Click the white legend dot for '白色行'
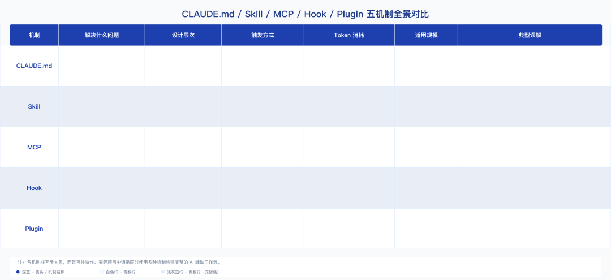This screenshot has height=280, width=611. [x=102, y=272]
